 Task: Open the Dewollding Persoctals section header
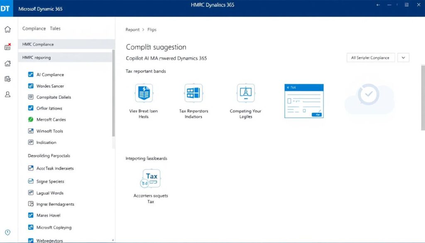point(49,156)
